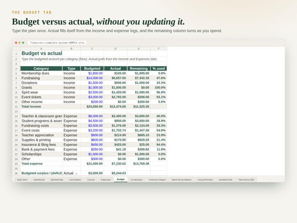Select the Teacher & classroom grants category cell

coord(41,116)
